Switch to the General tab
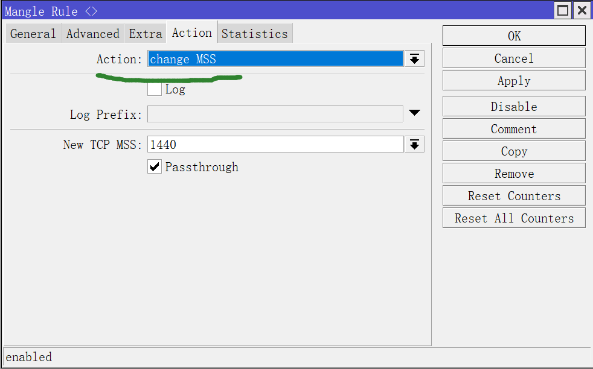Screen dimensions: 593x369 pos(33,34)
